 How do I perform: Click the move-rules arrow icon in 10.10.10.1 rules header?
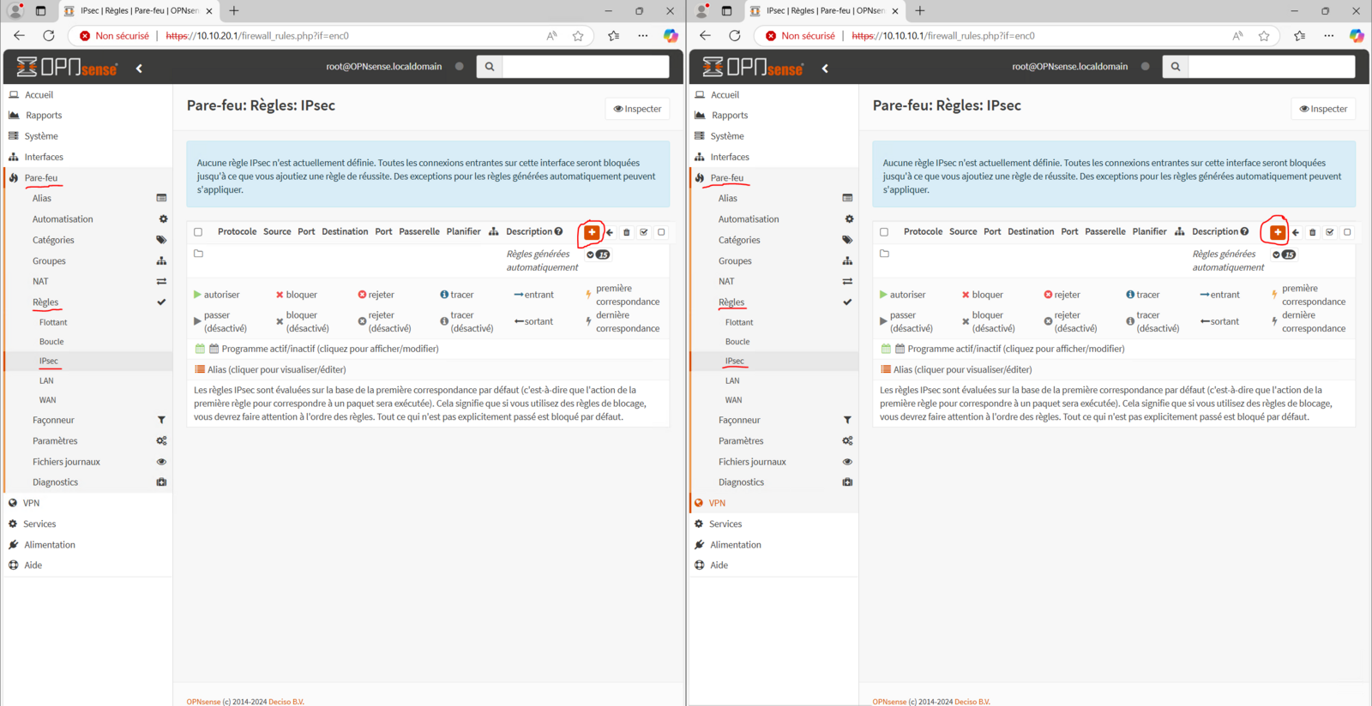point(1296,232)
